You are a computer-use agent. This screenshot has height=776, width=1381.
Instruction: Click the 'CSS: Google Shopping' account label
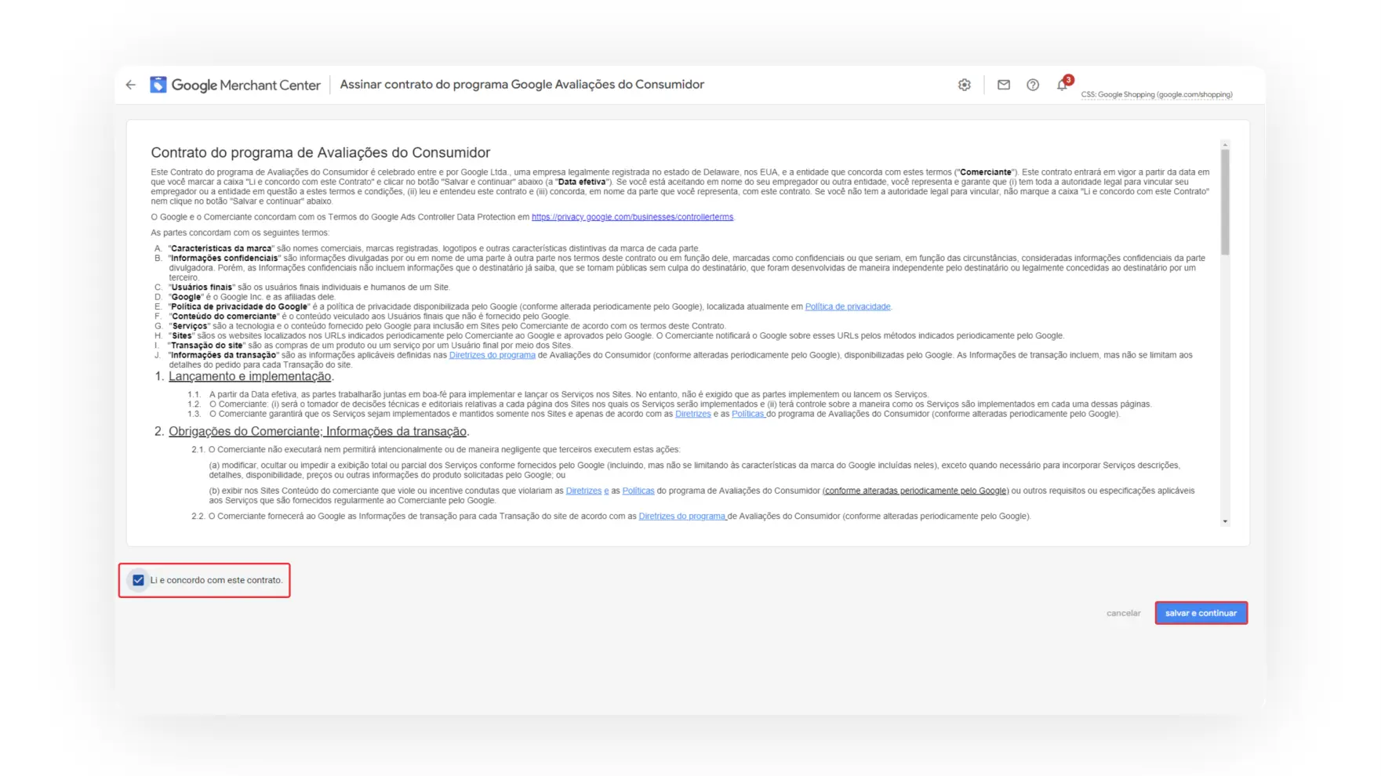pyautogui.click(x=1156, y=95)
